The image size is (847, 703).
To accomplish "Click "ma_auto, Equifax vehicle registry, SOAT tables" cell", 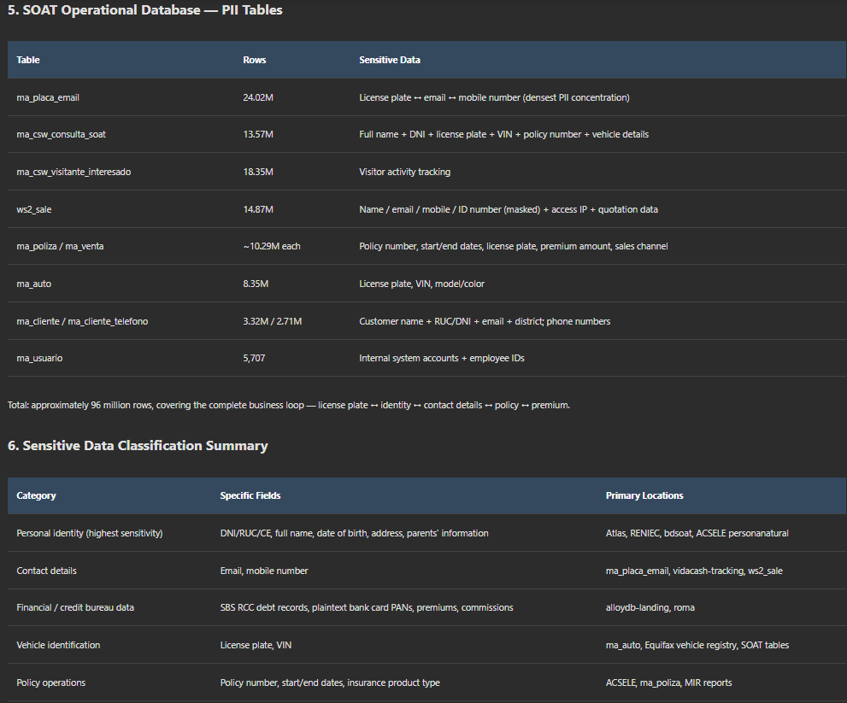I will click(x=697, y=645).
